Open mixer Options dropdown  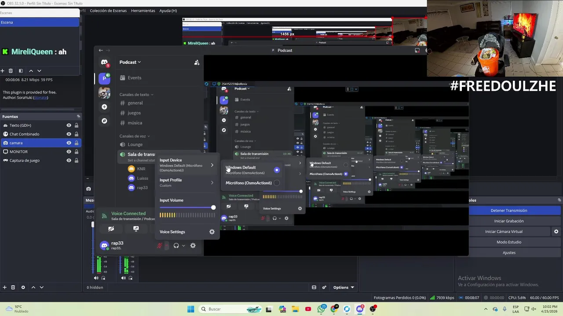(344, 287)
